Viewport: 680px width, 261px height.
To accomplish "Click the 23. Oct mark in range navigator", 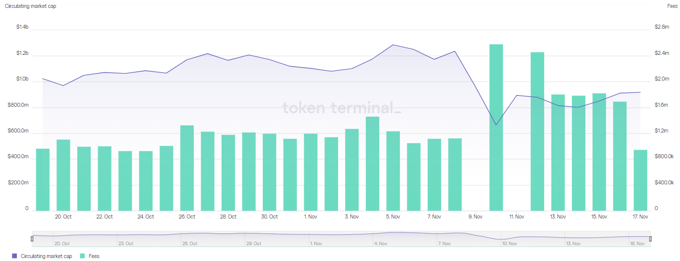I will tap(126, 243).
